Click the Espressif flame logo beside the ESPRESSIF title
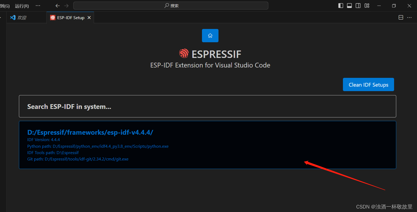The width and height of the screenshot is (417, 212). coord(184,53)
